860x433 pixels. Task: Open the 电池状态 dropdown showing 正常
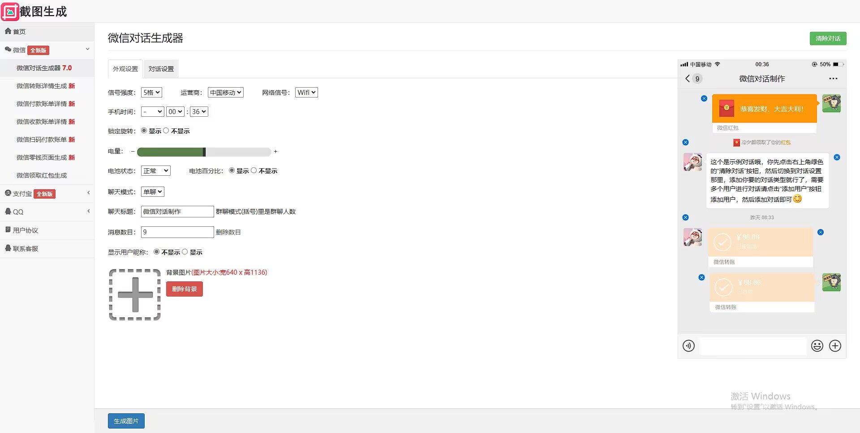point(156,171)
